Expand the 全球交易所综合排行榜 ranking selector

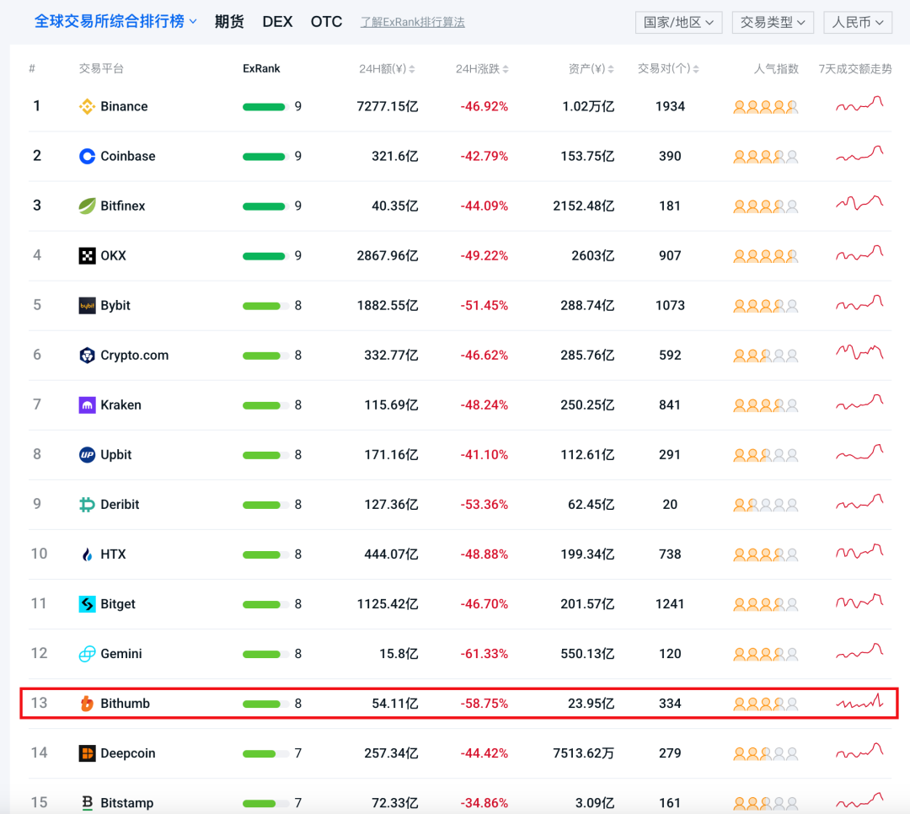point(115,21)
